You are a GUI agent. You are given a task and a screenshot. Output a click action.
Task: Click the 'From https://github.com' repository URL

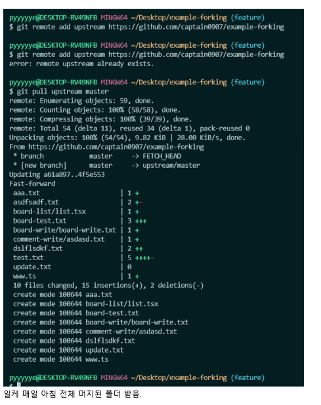[x=116, y=147]
